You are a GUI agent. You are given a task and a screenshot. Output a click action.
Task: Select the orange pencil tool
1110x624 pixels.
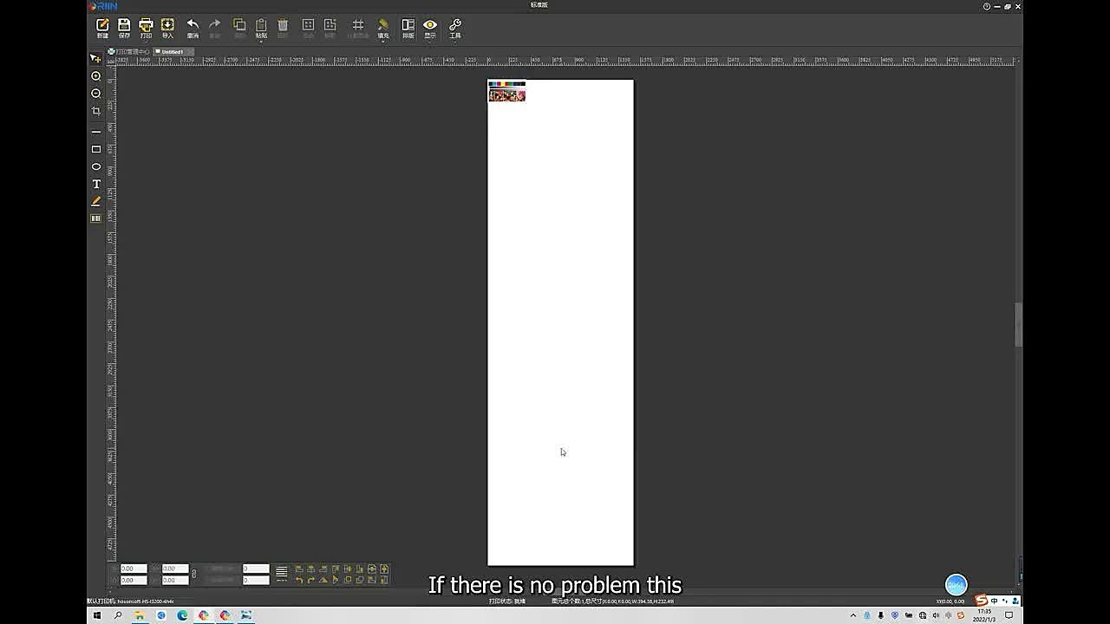click(96, 201)
